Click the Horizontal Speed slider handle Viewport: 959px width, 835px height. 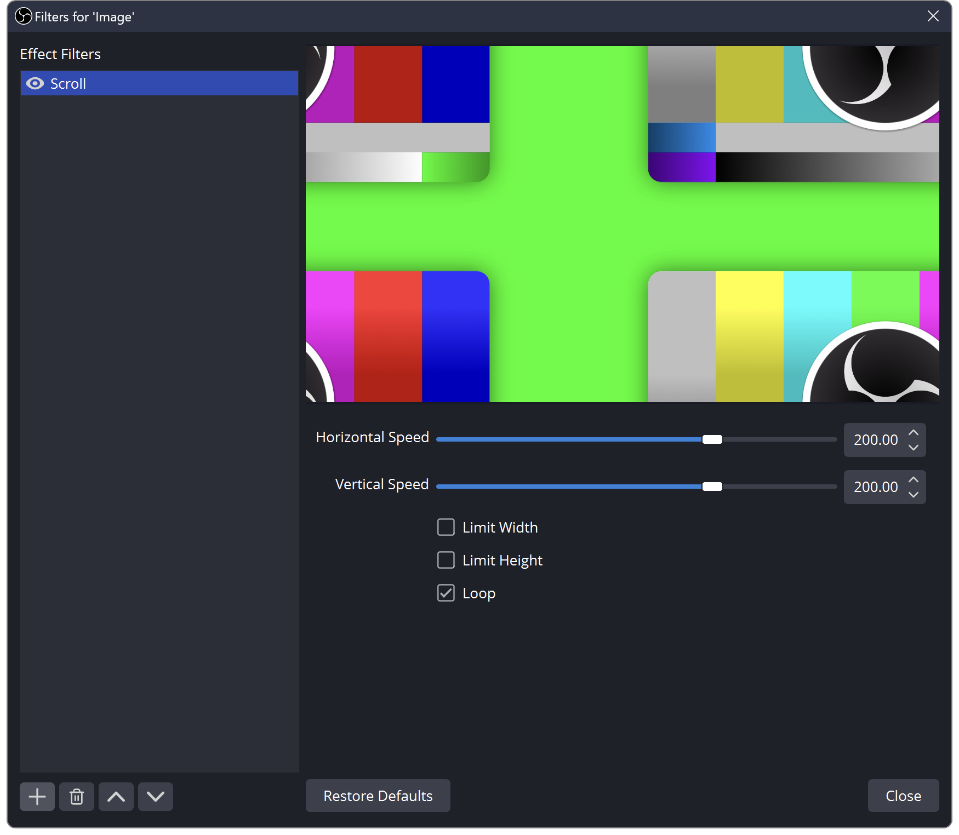pyautogui.click(x=712, y=439)
